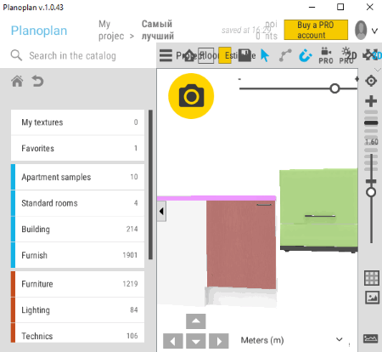Open My projects breadcrumb link

coord(111,30)
